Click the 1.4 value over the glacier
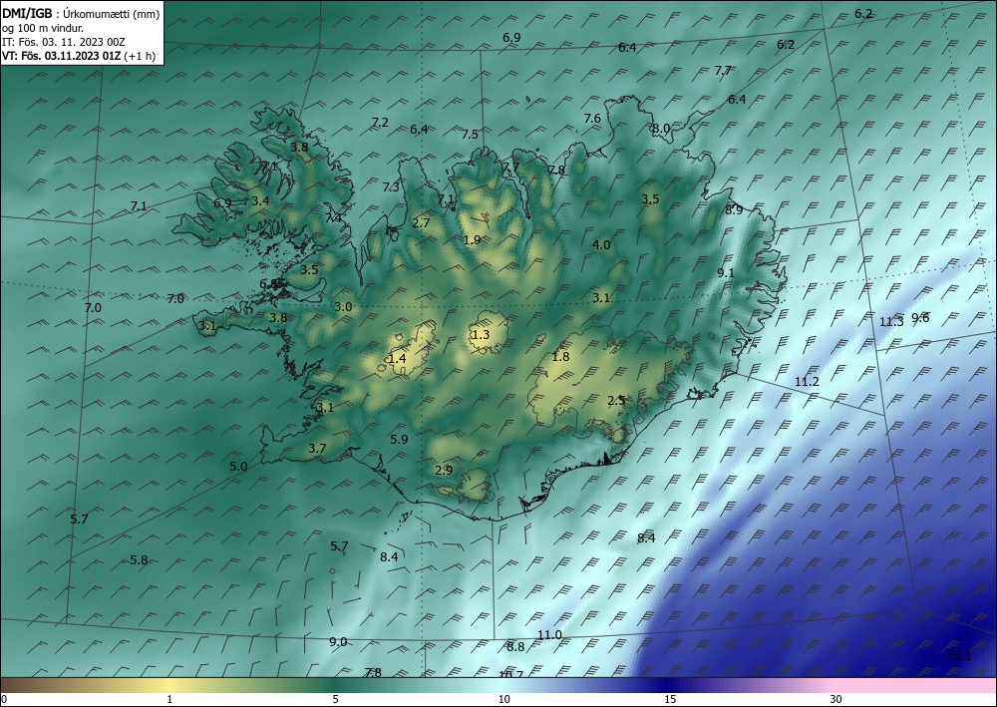This screenshot has height=707, width=997. coord(397,359)
